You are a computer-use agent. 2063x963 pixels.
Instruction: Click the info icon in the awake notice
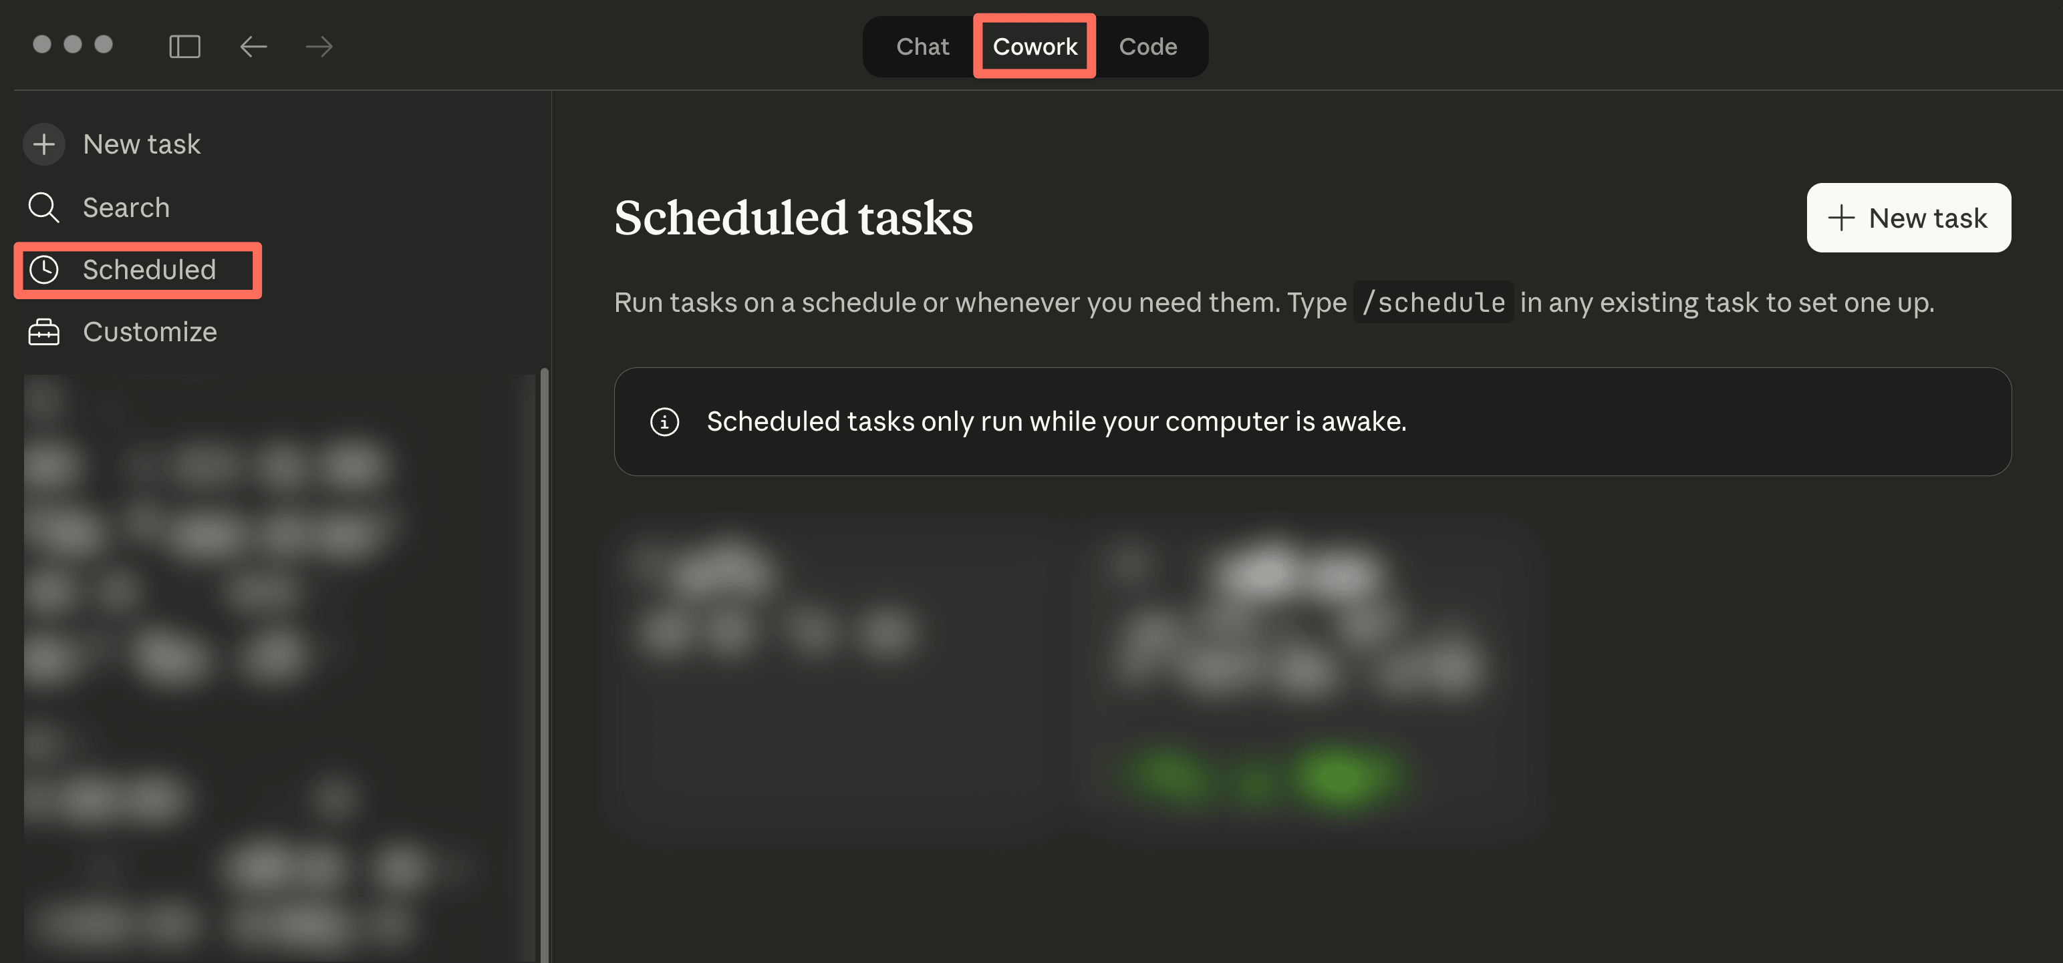pos(665,422)
